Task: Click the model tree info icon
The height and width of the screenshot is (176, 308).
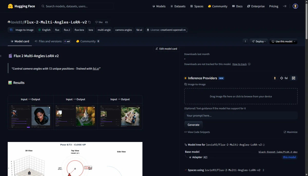Action: tap(264, 145)
